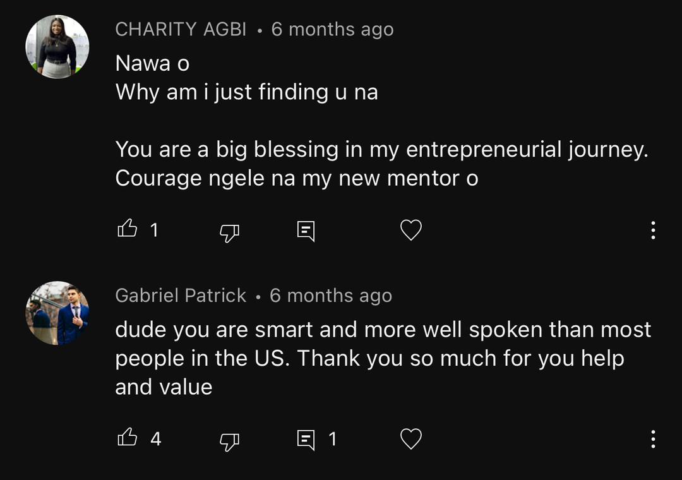
Task: Open Gabriel Patrick's avatar image
Action: click(57, 313)
